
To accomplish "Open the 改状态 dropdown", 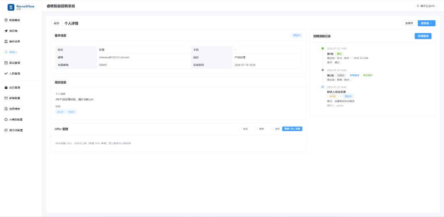I will coord(426,23).
